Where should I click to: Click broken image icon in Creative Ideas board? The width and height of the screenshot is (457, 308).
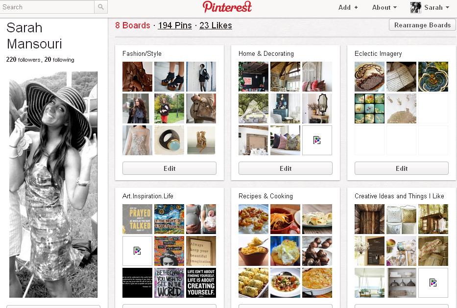pos(433,283)
